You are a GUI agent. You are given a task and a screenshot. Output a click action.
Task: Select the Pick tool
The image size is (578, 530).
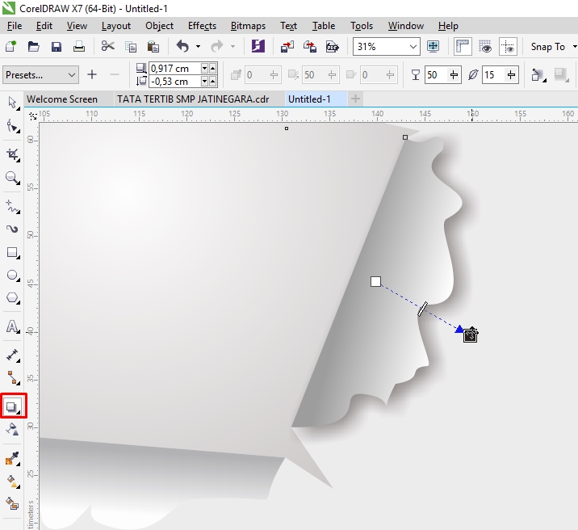13,103
